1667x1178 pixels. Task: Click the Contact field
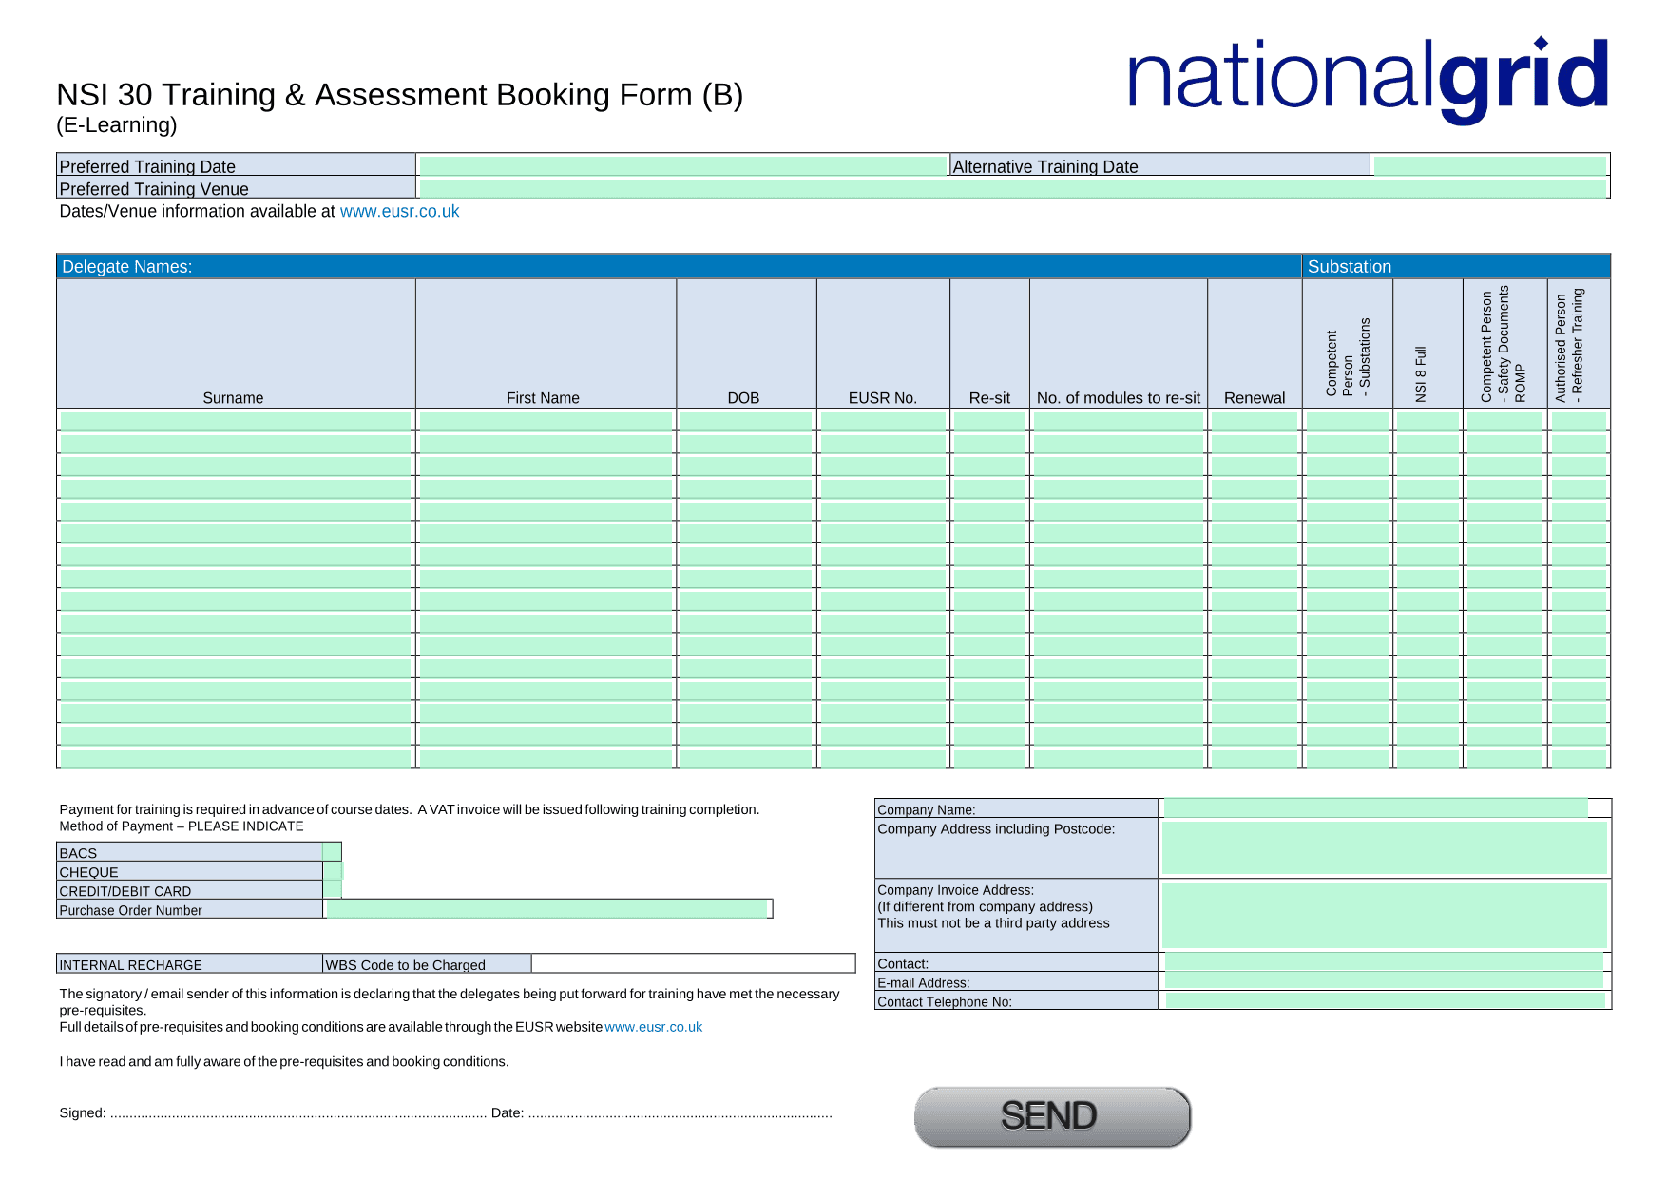1384,962
